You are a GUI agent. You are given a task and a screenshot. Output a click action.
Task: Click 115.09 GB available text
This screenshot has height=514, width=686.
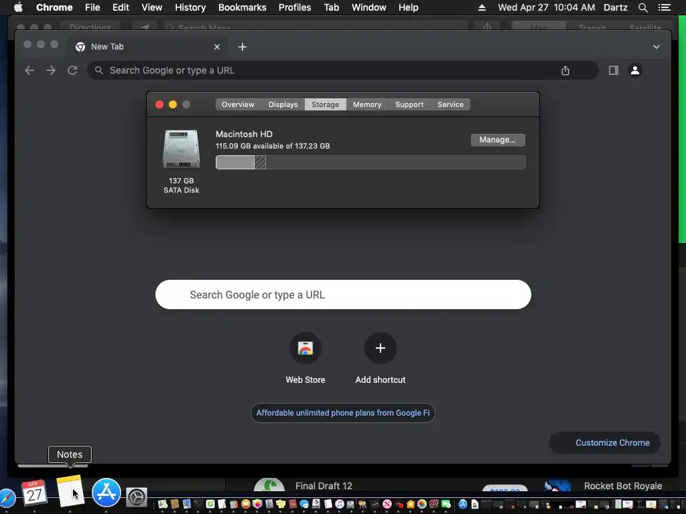tap(273, 146)
